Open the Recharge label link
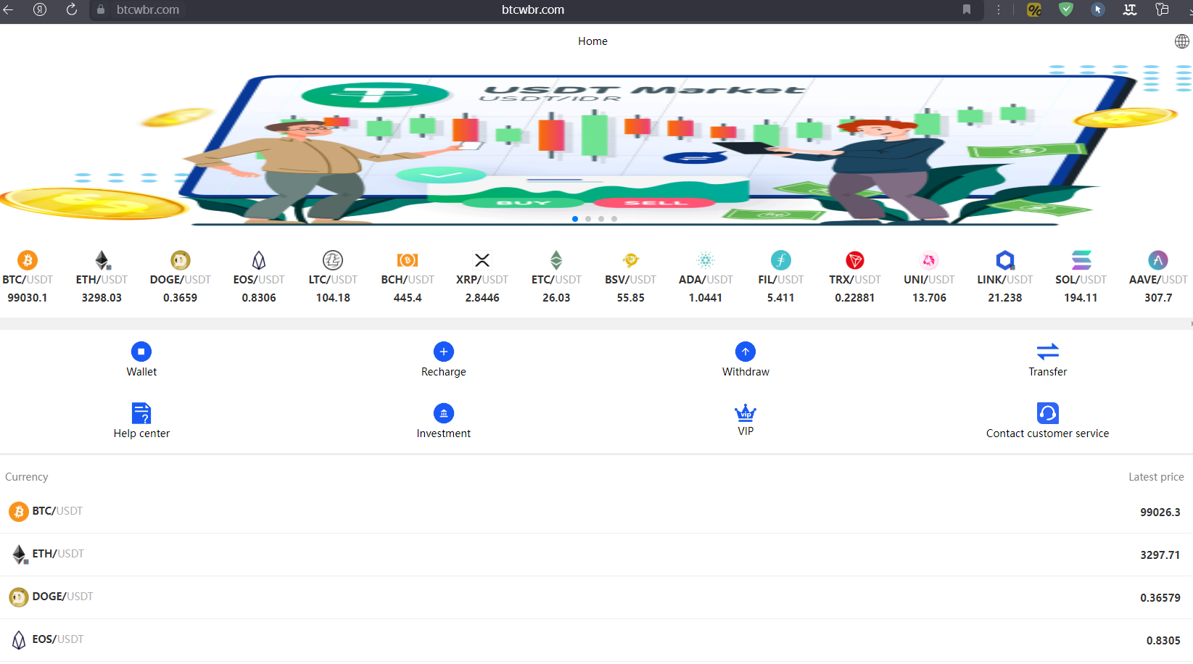 coord(444,372)
